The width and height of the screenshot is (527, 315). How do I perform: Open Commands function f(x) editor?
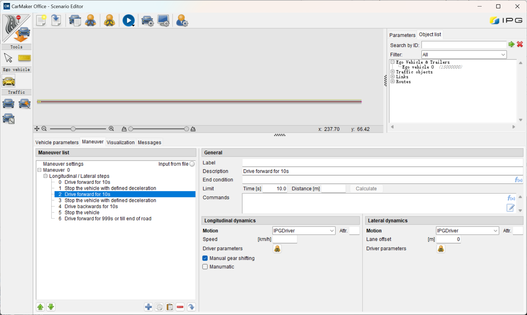pyautogui.click(x=511, y=198)
